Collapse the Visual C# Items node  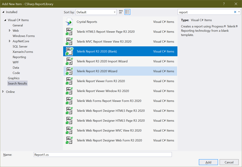point(5,20)
